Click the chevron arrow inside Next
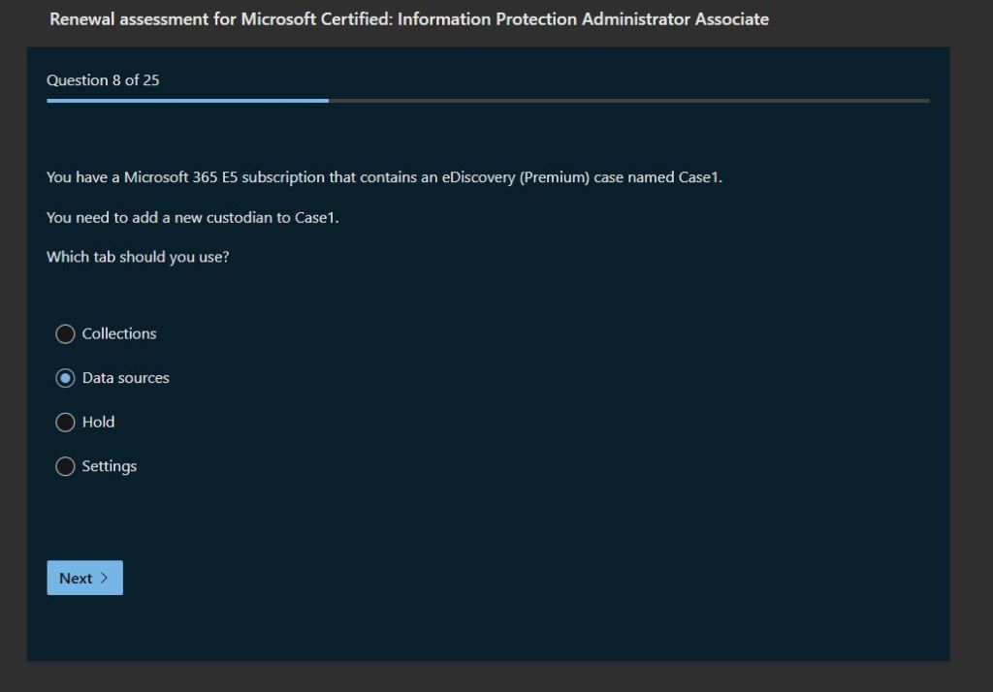Screen dimensions: 993x692 [x=104, y=579]
